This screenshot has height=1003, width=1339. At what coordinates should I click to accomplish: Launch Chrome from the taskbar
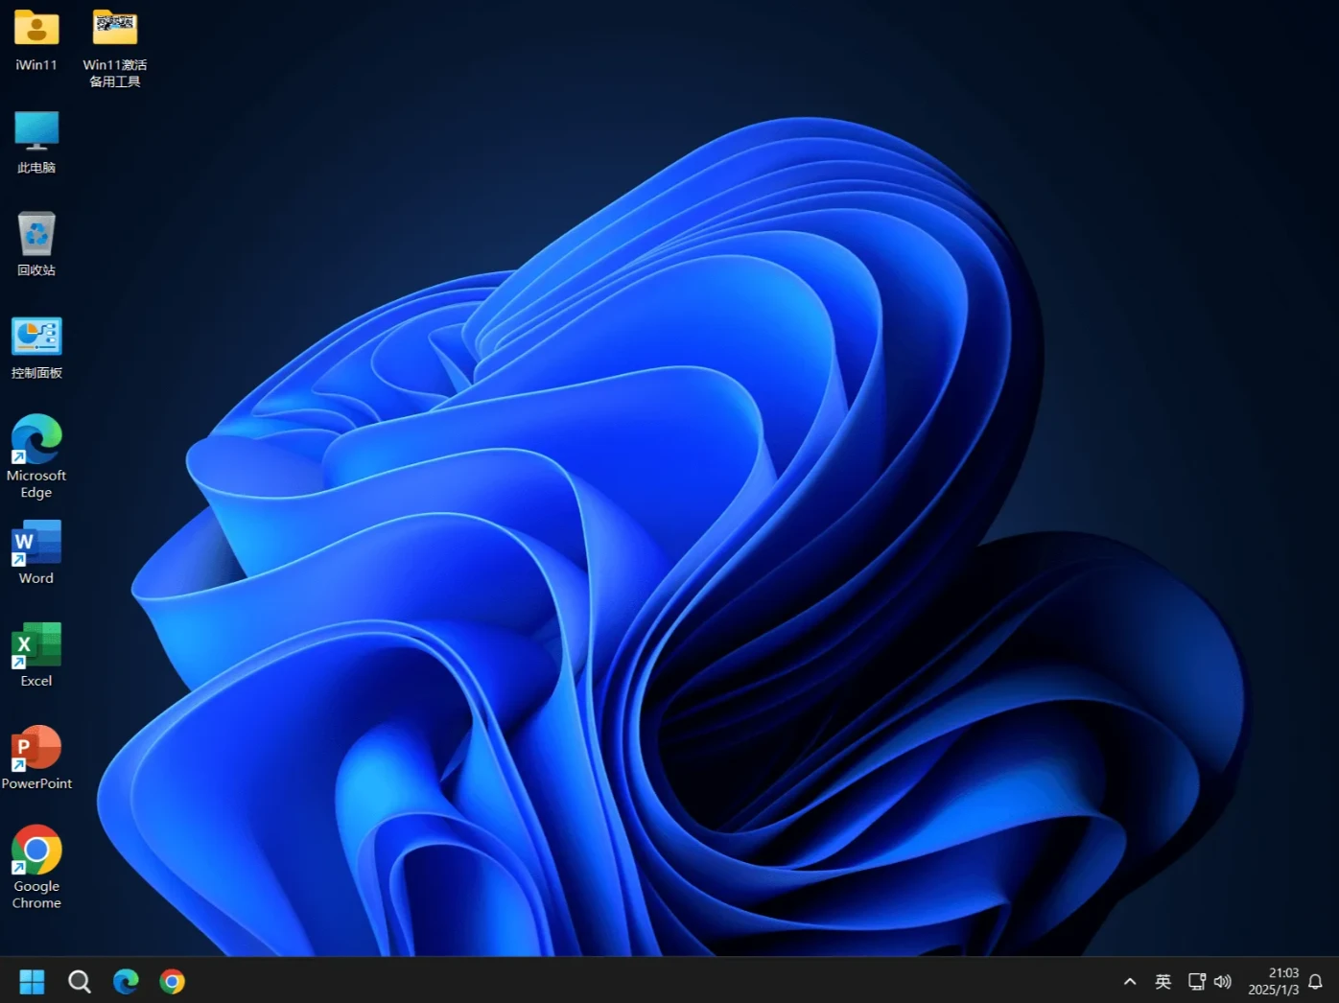click(172, 981)
